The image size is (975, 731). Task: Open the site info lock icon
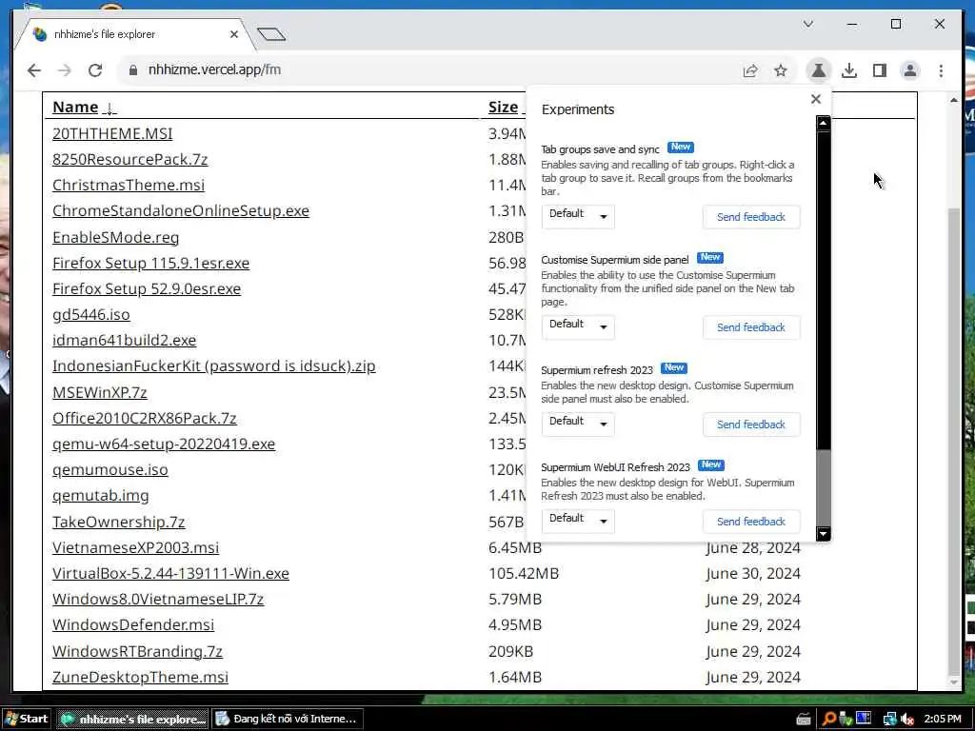coord(132,70)
